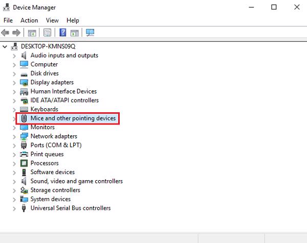Collapse the DESKTOP-KMNS09Q root node

(x=5, y=46)
